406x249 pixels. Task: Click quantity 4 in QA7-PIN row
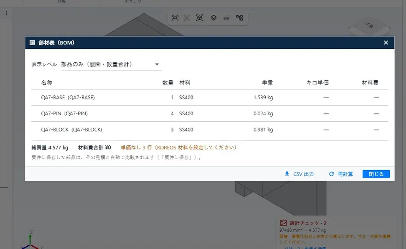pos(172,113)
